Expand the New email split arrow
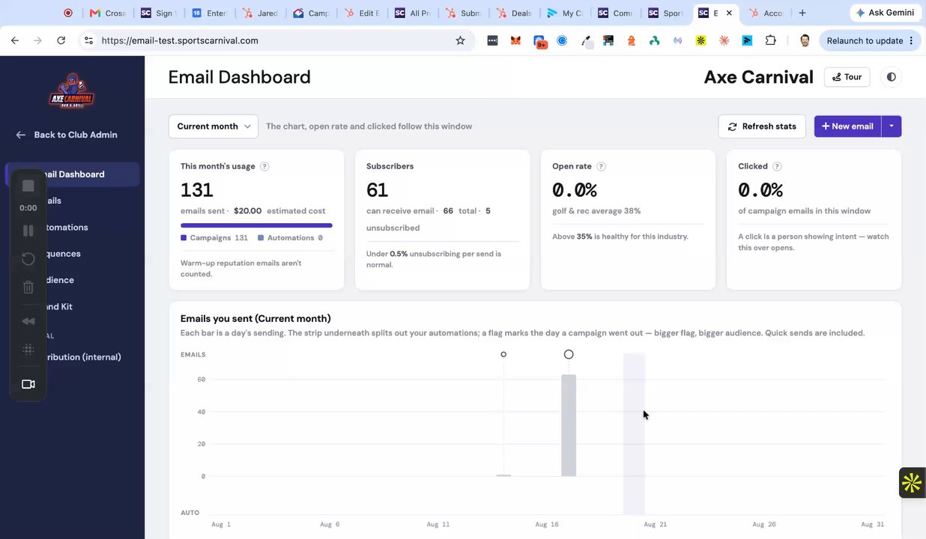Viewport: 926px width, 539px height. click(892, 127)
